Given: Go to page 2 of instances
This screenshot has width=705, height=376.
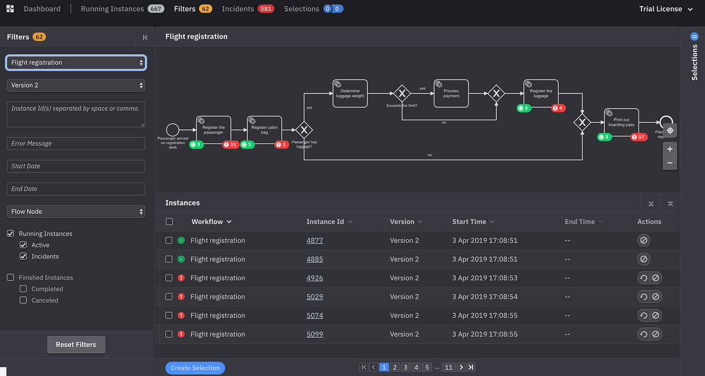Looking at the screenshot, I should point(395,367).
